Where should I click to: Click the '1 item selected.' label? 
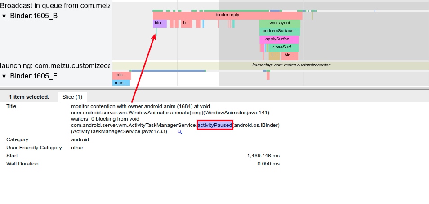(x=29, y=97)
